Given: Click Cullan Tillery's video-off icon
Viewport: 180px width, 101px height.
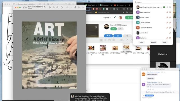Looking at the screenshot, I should (x=170, y=17).
